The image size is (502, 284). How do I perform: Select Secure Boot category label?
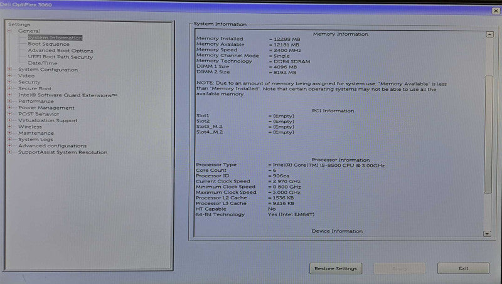(x=35, y=88)
